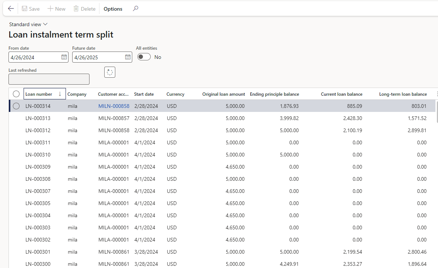Click start date 3/28/2024 for LN-000301
Image resolution: width=438 pixels, height=268 pixels.
point(146,252)
